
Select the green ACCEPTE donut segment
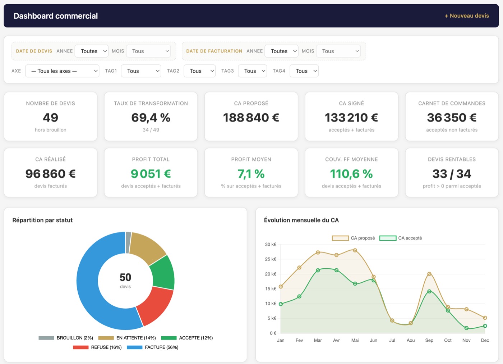[x=163, y=274]
